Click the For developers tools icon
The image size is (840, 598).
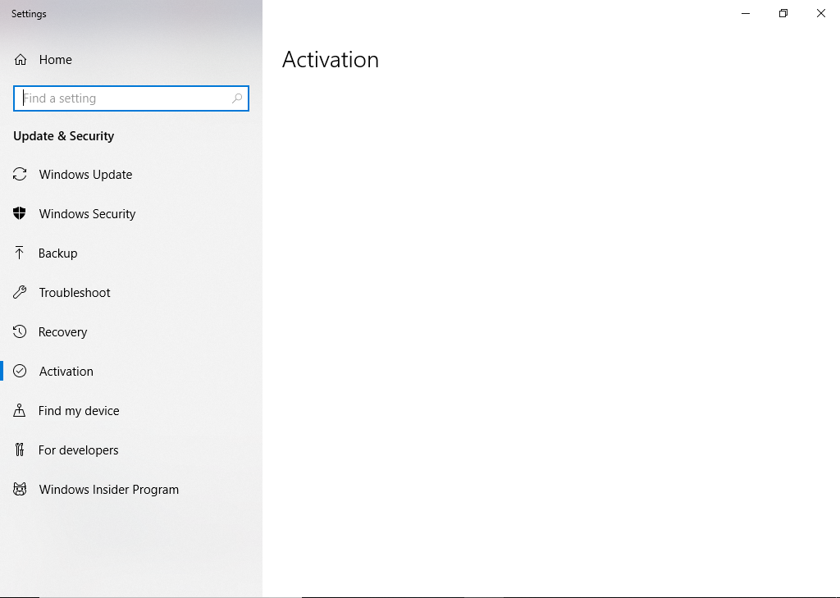(20, 450)
